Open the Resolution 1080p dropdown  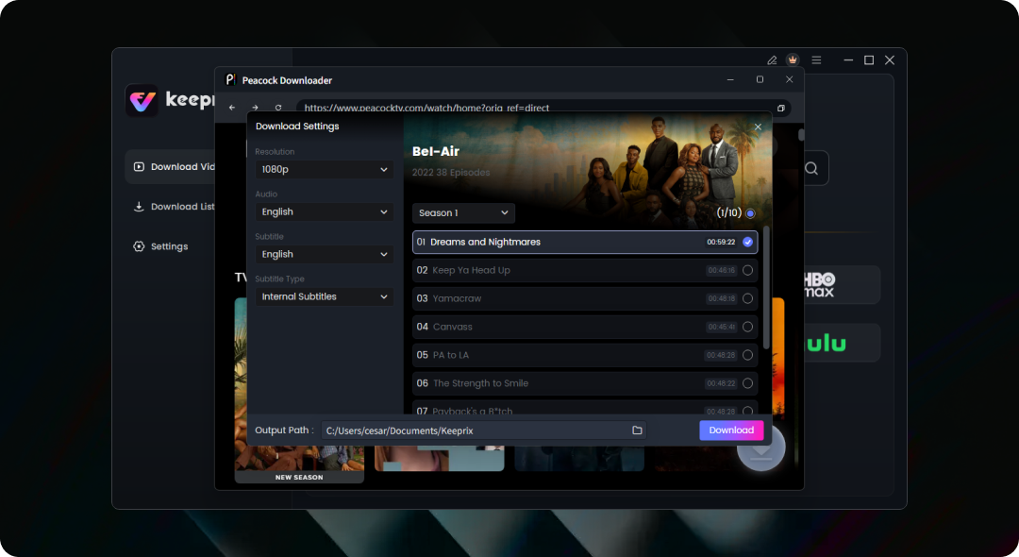pyautogui.click(x=325, y=169)
